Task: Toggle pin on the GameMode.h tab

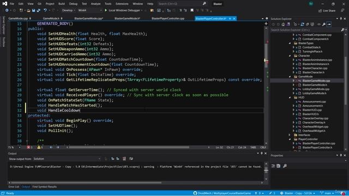Action: tap(62, 19)
